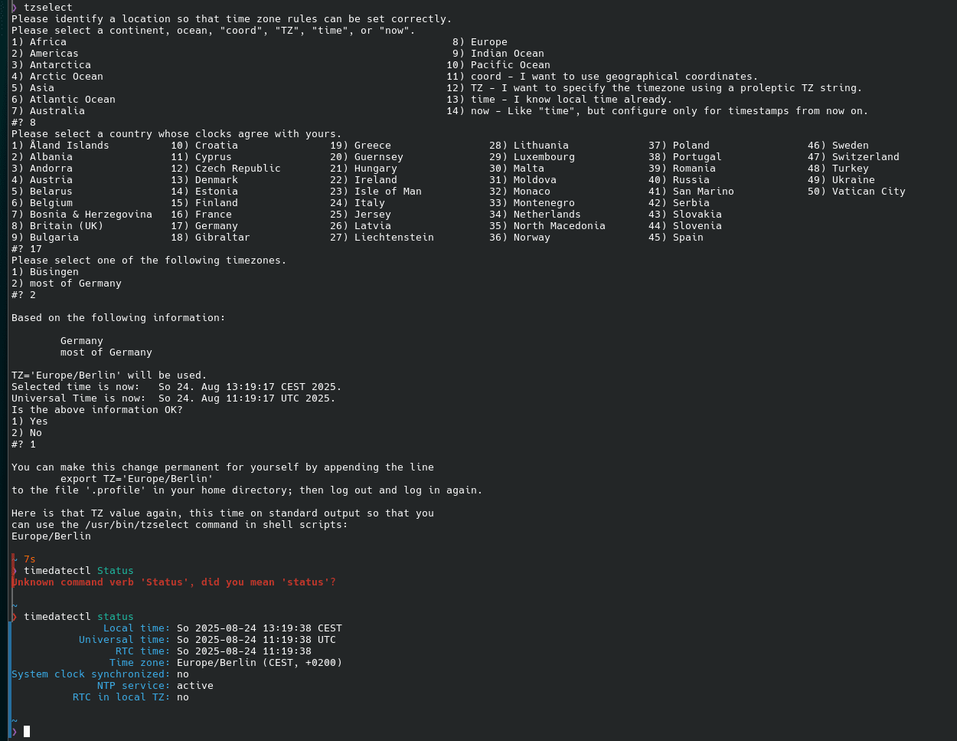Click '50) Vatican City' country entry

(x=857, y=192)
